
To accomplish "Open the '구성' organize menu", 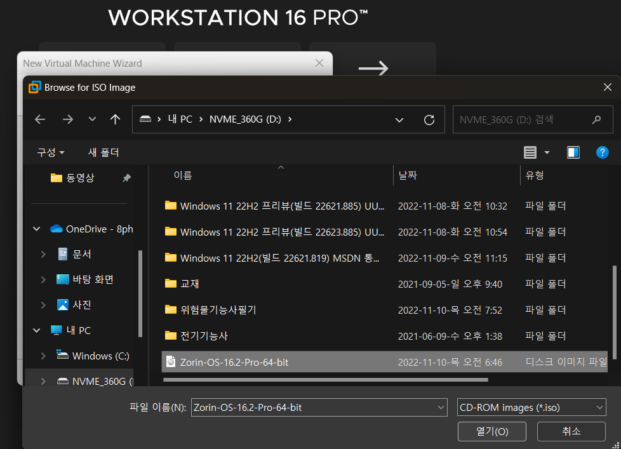I will pyautogui.click(x=50, y=152).
